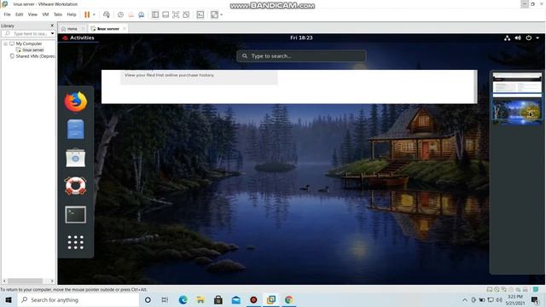Viewport: 546px width, 307px height.
Task: Open Microsoft Store from the taskbar
Action: (218, 299)
